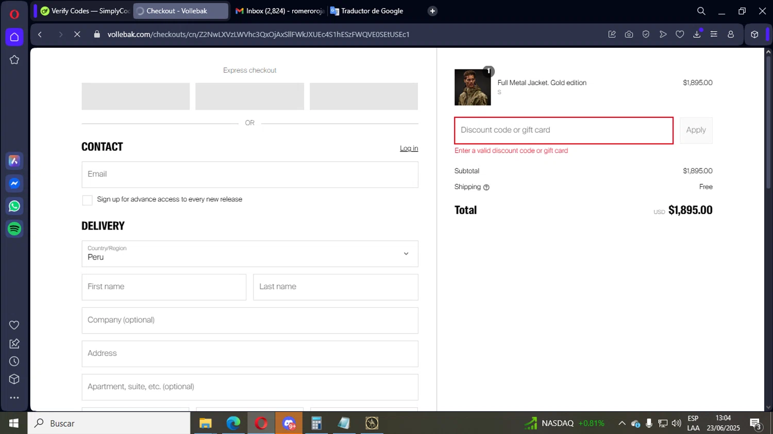Image resolution: width=773 pixels, height=434 pixels.
Task: Open Microsoft Edge from taskbar
Action: tap(233, 423)
